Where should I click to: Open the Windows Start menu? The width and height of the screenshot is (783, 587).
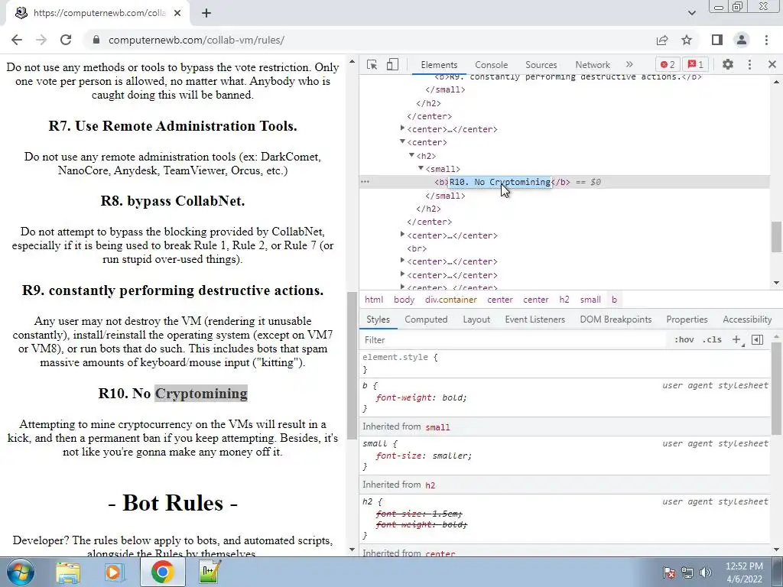[x=21, y=572]
